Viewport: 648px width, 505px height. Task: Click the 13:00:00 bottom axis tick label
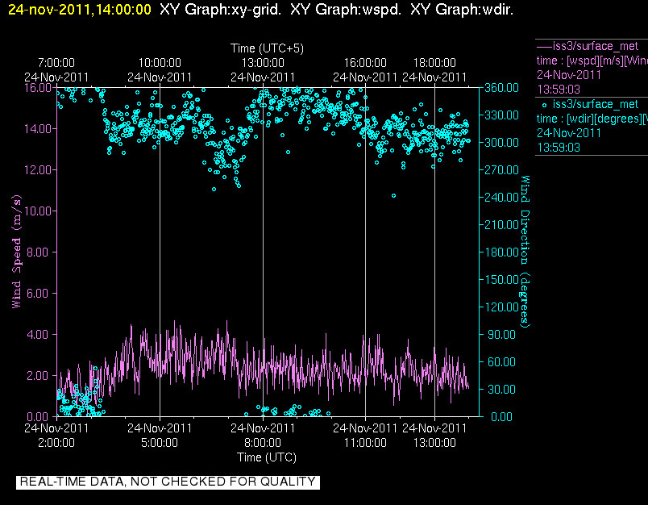(x=434, y=443)
